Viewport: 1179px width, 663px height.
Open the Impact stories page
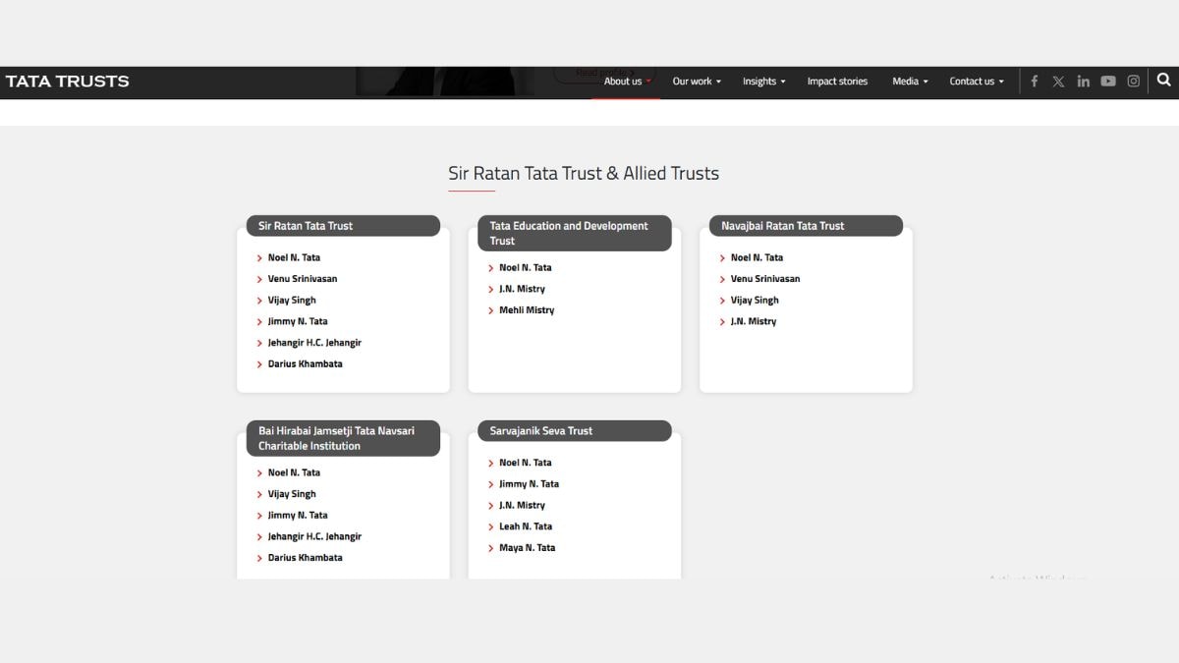click(x=837, y=82)
